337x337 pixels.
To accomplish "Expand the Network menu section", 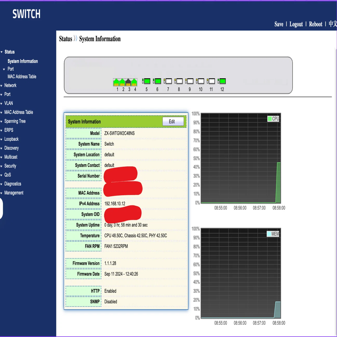I will tap(10, 85).
